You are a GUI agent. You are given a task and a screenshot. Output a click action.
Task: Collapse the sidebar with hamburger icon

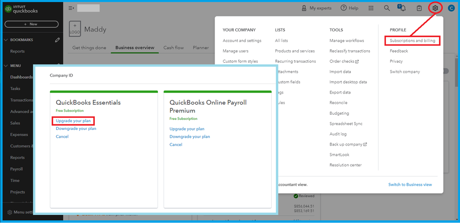71,8
